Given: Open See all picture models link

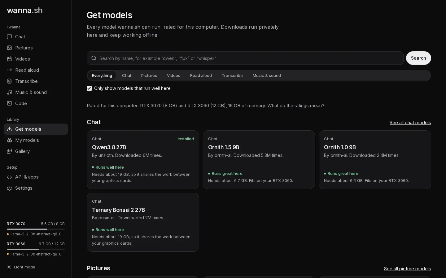Looking at the screenshot, I should pyautogui.click(x=407, y=269).
